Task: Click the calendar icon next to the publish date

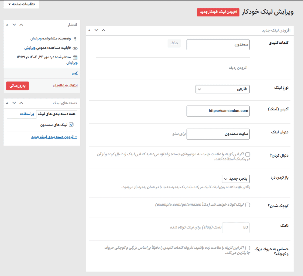Action: coord(75,57)
